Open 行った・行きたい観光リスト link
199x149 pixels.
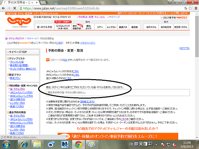click(23, 69)
